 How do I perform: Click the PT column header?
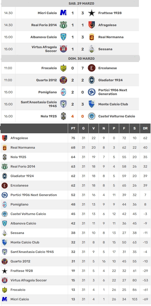(x=73, y=128)
